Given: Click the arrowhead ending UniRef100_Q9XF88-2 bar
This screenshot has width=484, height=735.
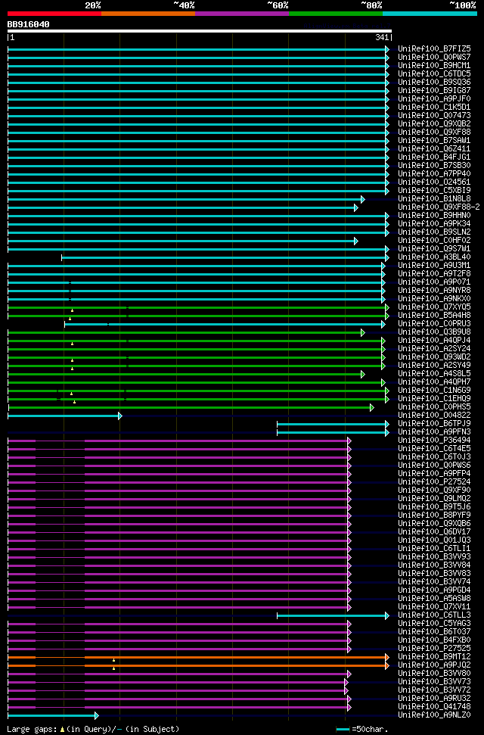Looking at the screenshot, I should [356, 207].
